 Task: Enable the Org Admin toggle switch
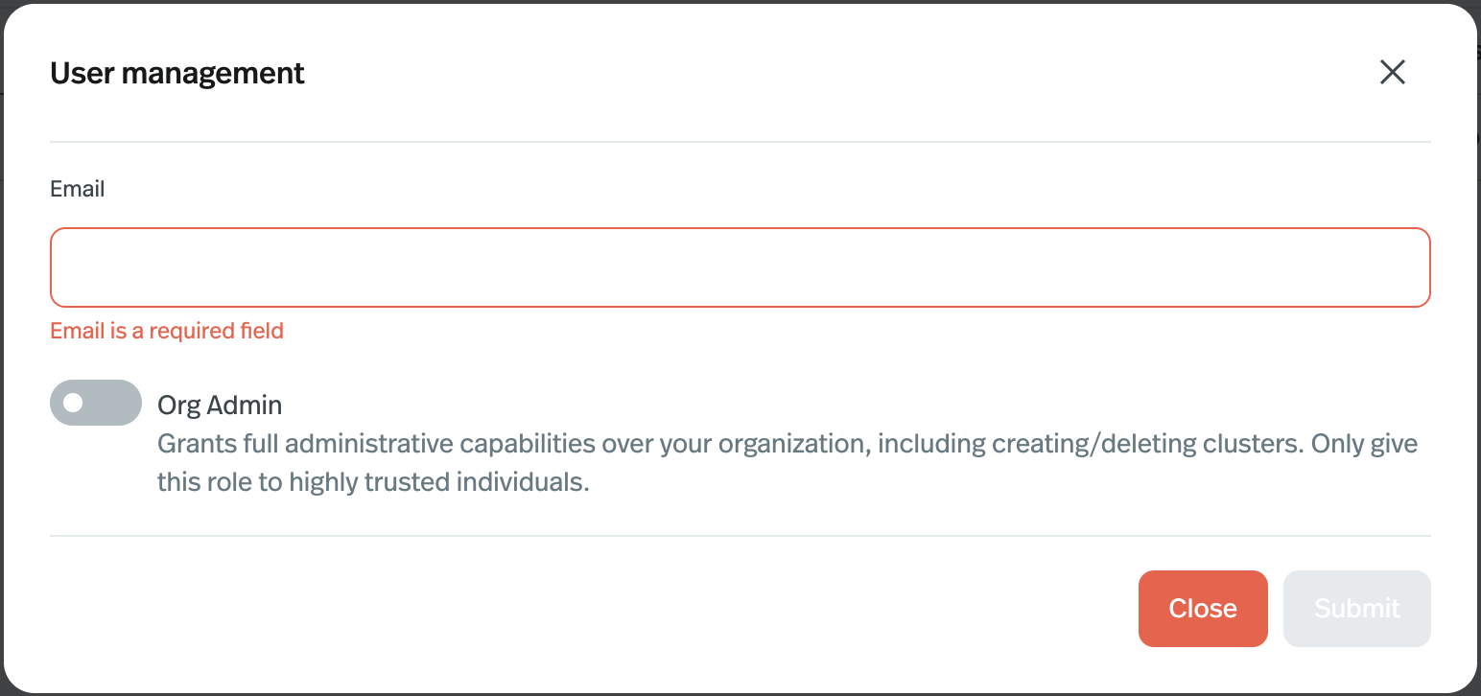[x=96, y=403]
